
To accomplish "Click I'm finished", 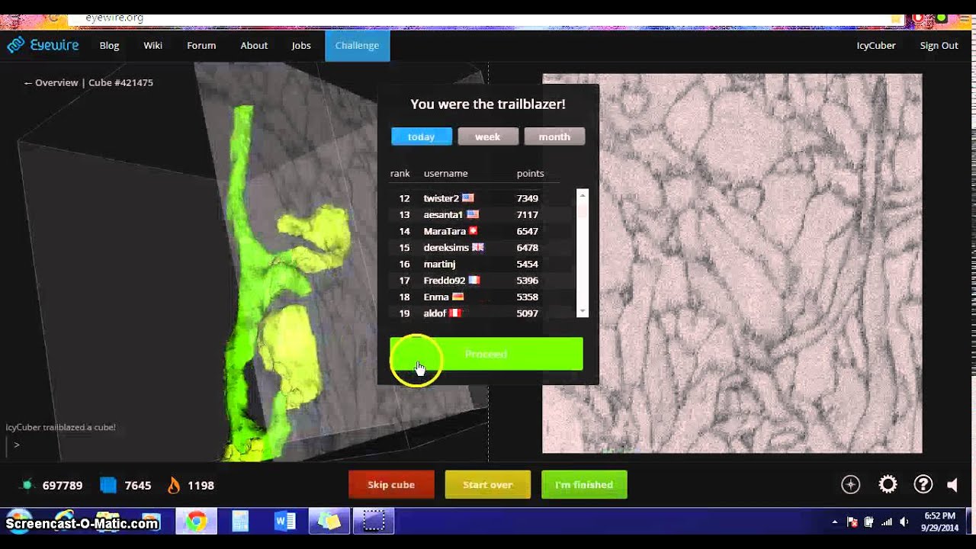I will coord(584,485).
